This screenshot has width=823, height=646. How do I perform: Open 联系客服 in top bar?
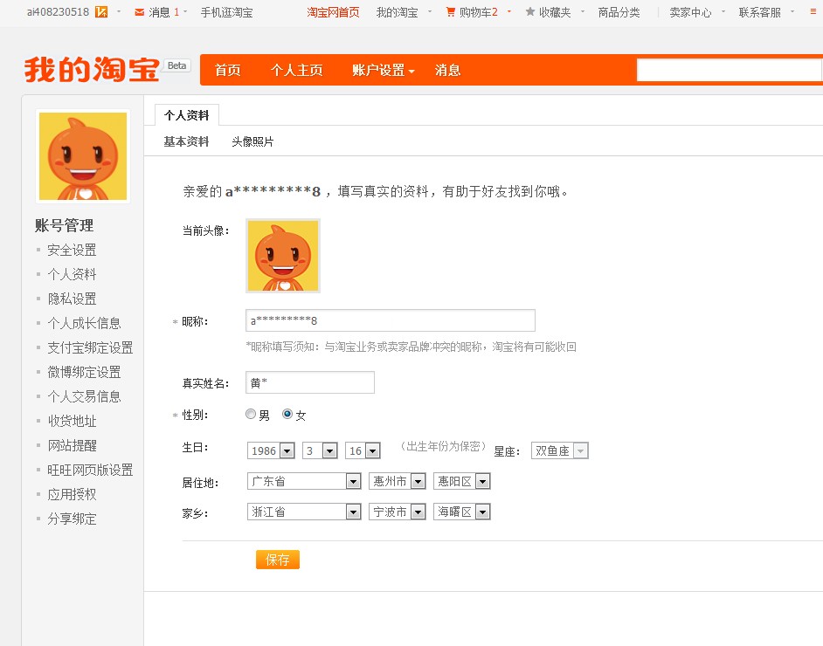pyautogui.click(x=759, y=12)
